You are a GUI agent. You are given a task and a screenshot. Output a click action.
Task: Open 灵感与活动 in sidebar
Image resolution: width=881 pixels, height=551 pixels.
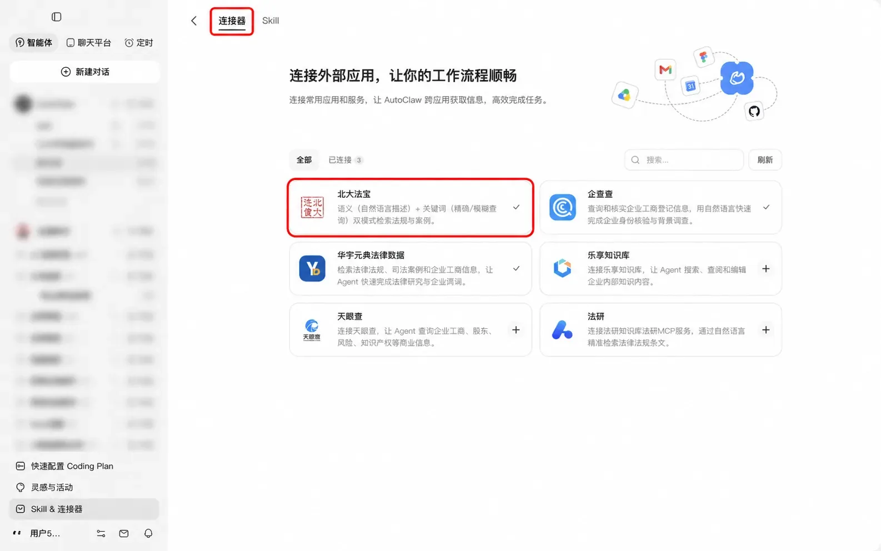point(84,487)
